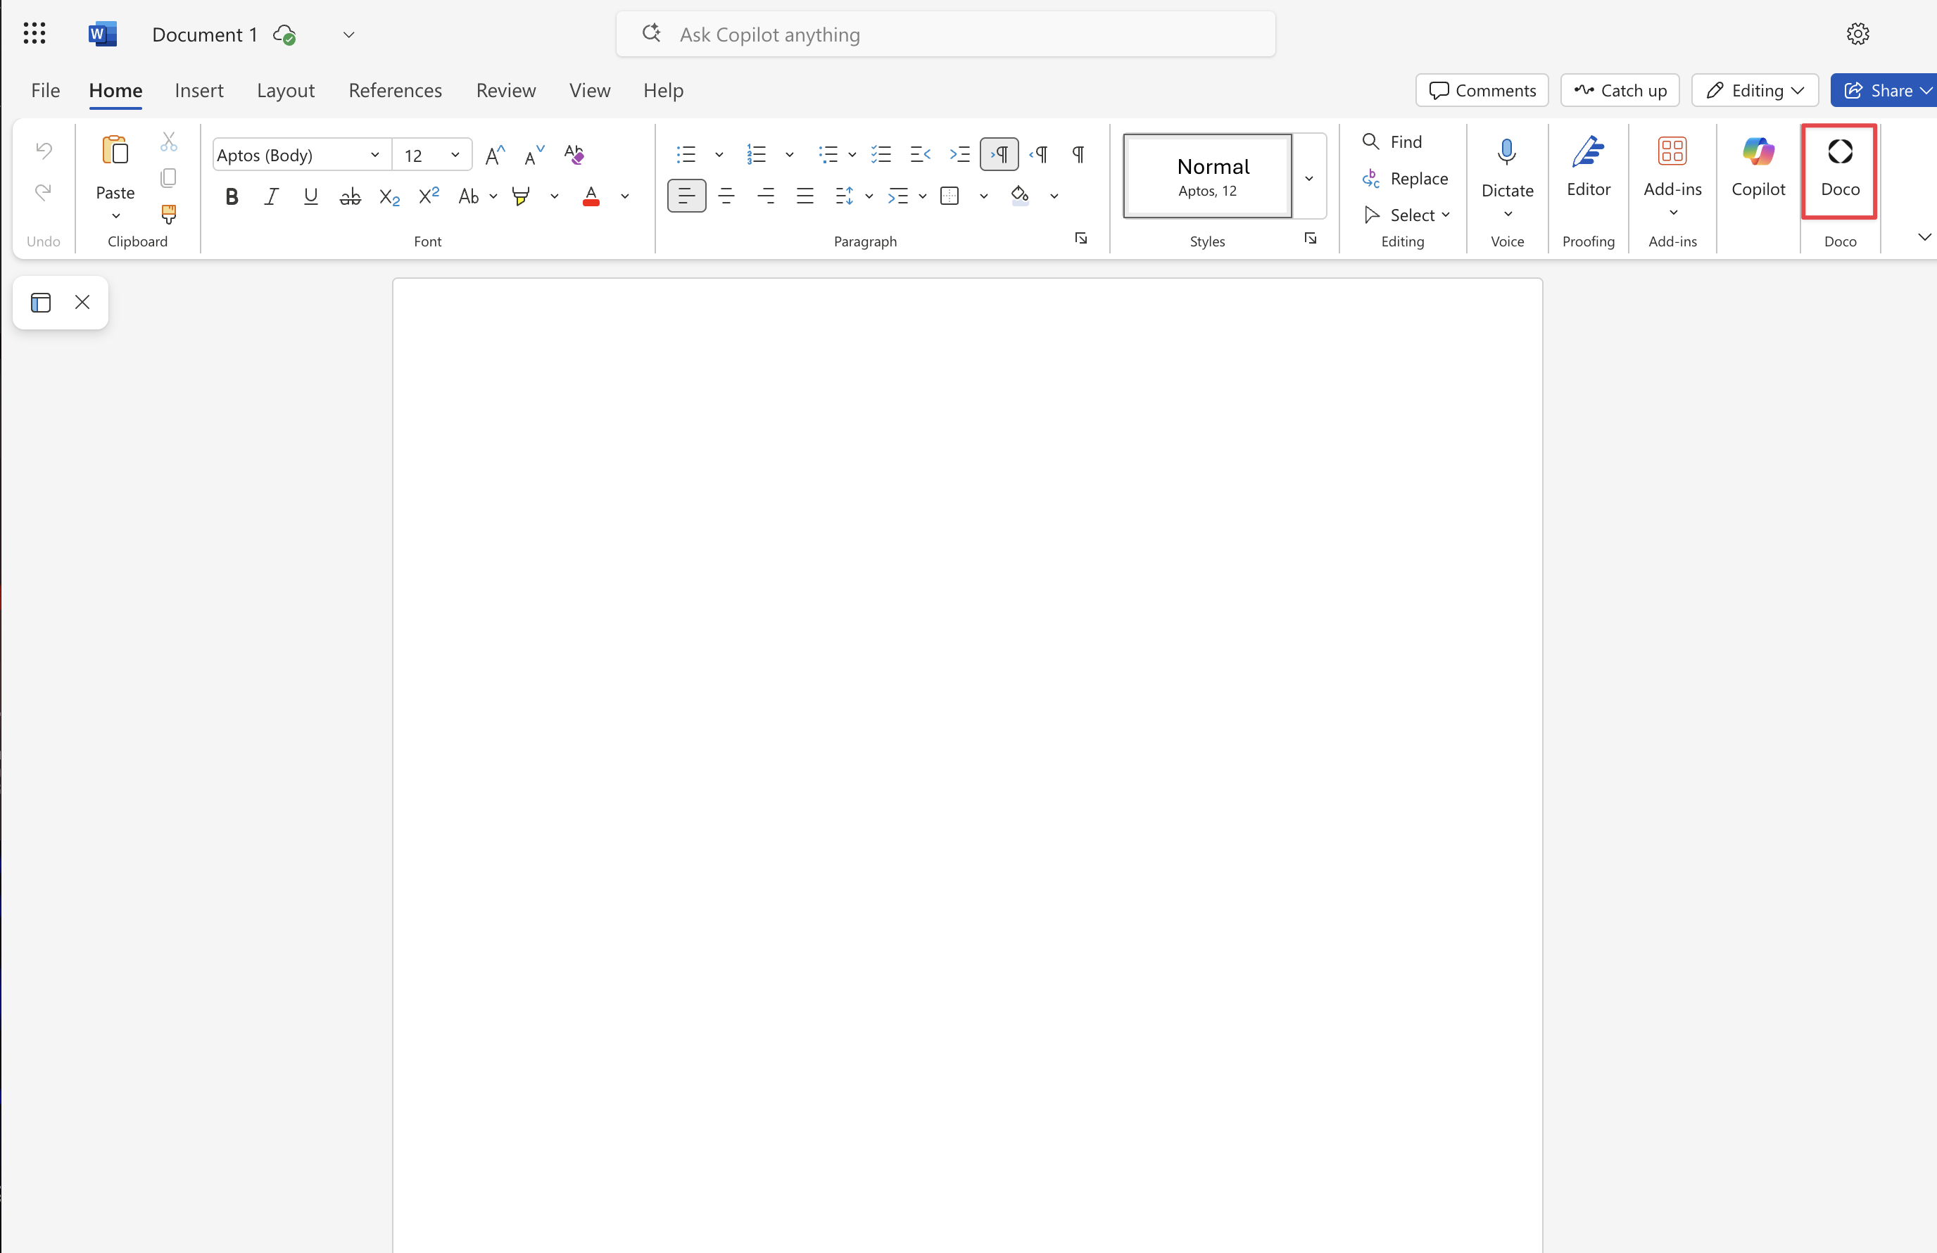The image size is (1937, 1253).
Task: Expand the Styles gallery
Action: (1308, 177)
